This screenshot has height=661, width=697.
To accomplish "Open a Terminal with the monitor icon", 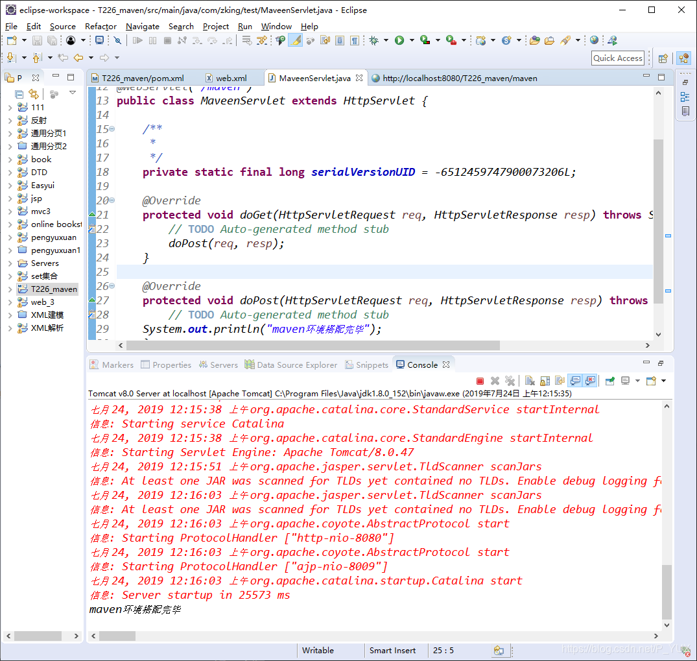I will click(x=100, y=40).
